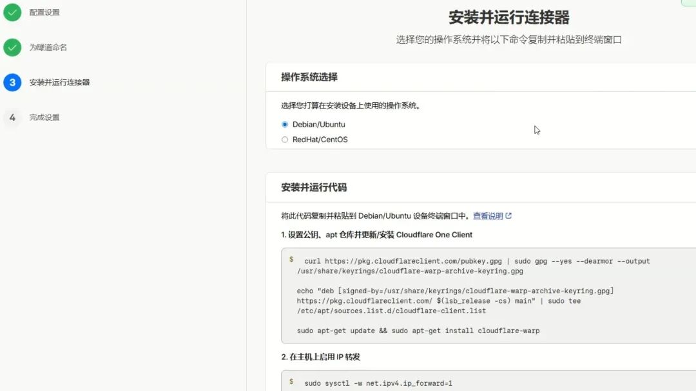696x391 pixels.
Task: Click the blue step 3 circle
Action: pyautogui.click(x=12, y=82)
